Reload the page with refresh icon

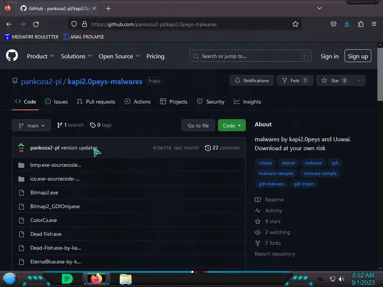pos(36,24)
